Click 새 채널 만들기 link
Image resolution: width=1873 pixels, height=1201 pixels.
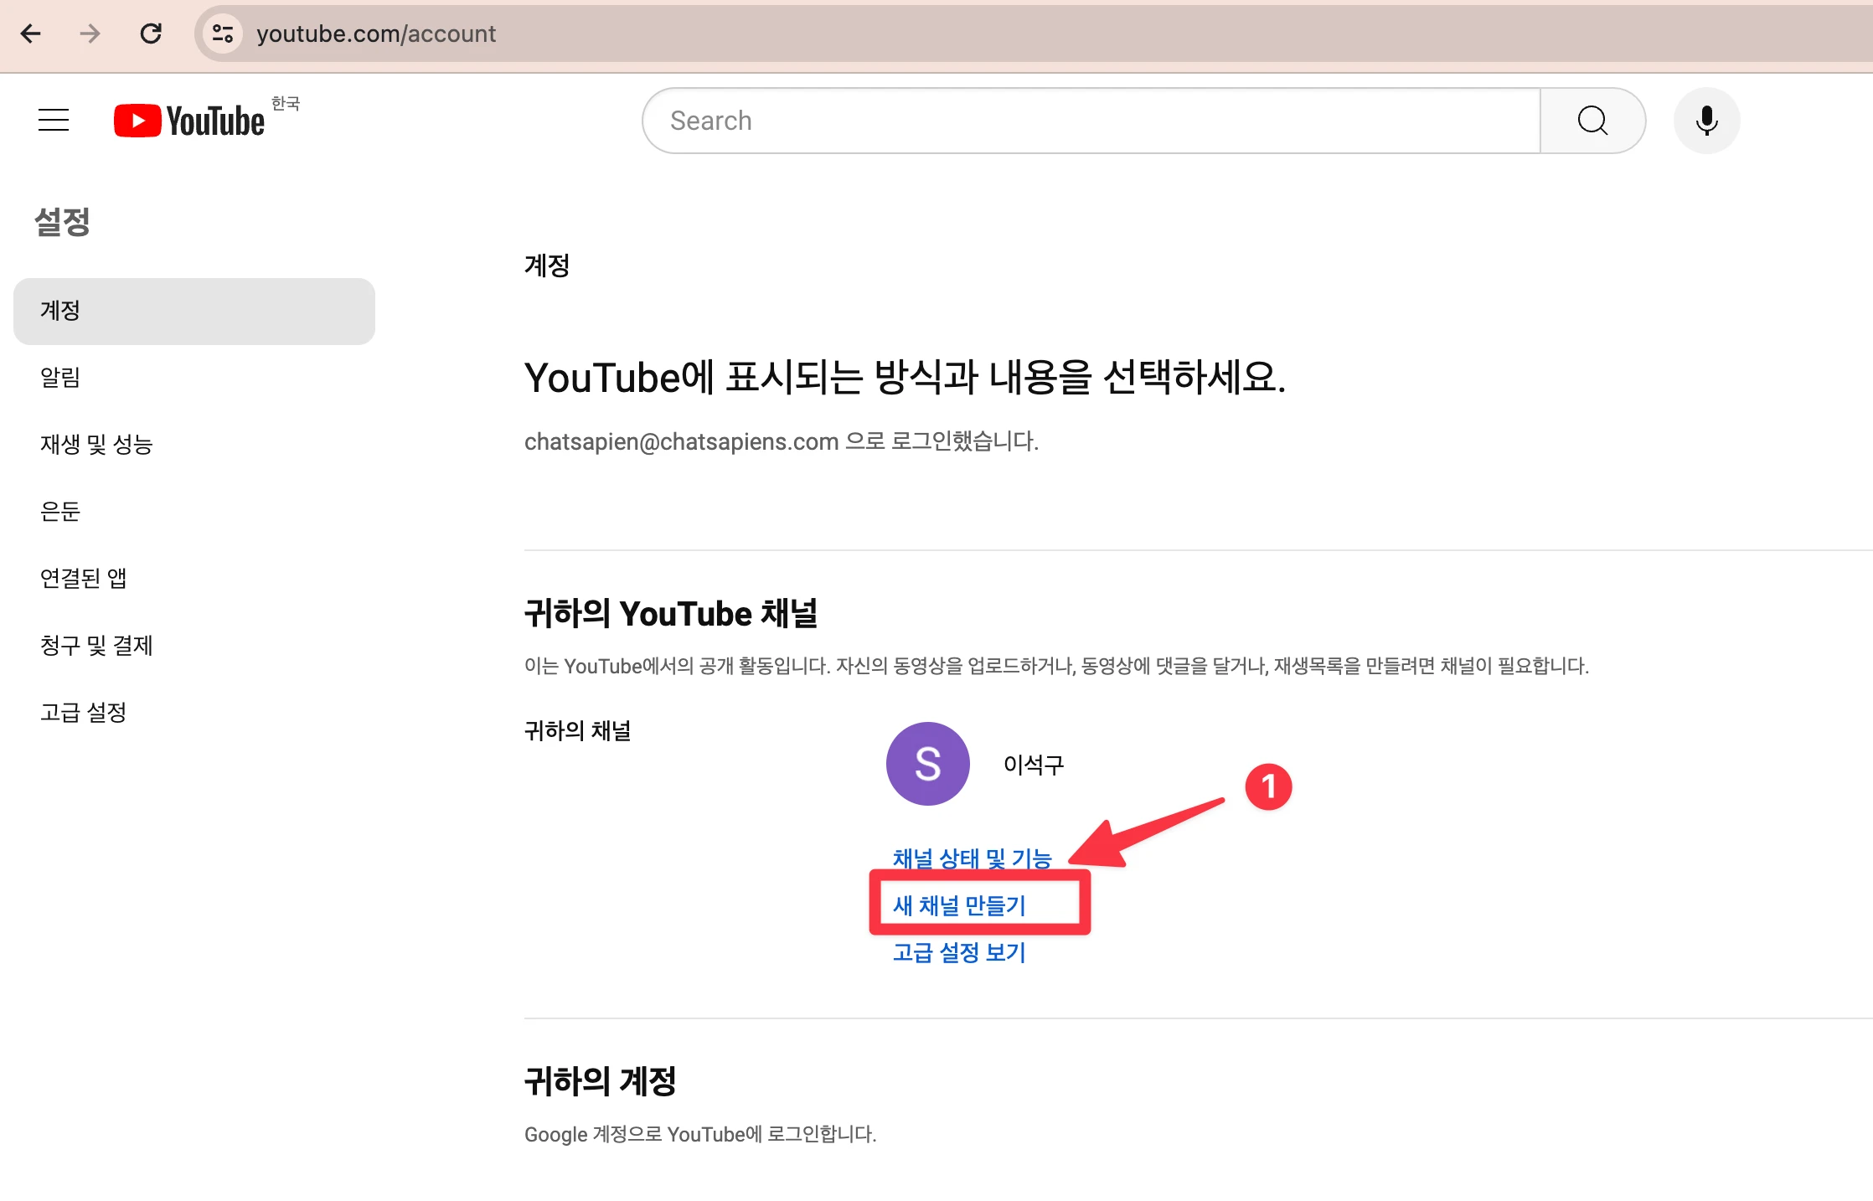pos(959,905)
